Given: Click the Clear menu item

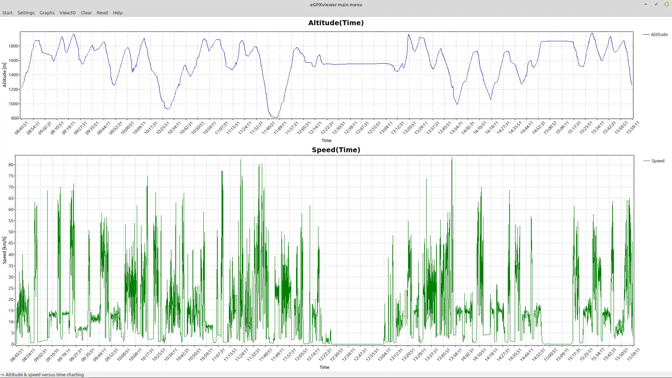Looking at the screenshot, I should pos(86,13).
